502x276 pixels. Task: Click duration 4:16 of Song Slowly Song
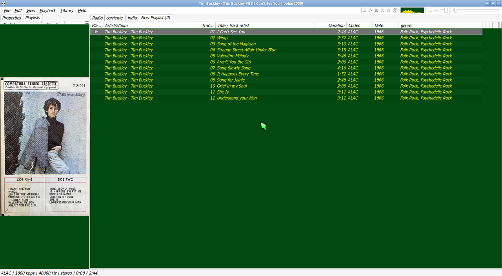(x=341, y=68)
